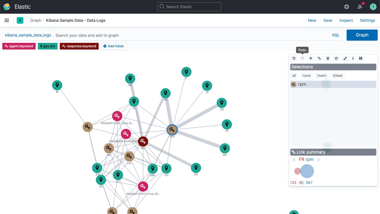
Task: Click the trash icon to remove vertices
Action: (328, 58)
